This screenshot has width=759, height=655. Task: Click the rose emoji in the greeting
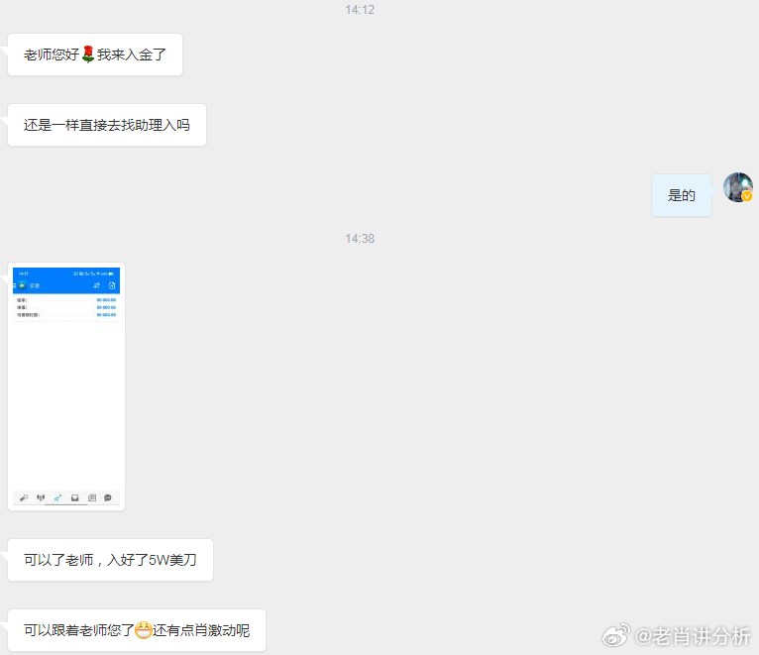coord(87,55)
